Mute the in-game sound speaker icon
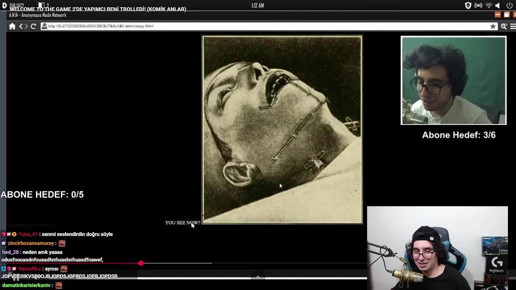 (497, 6)
